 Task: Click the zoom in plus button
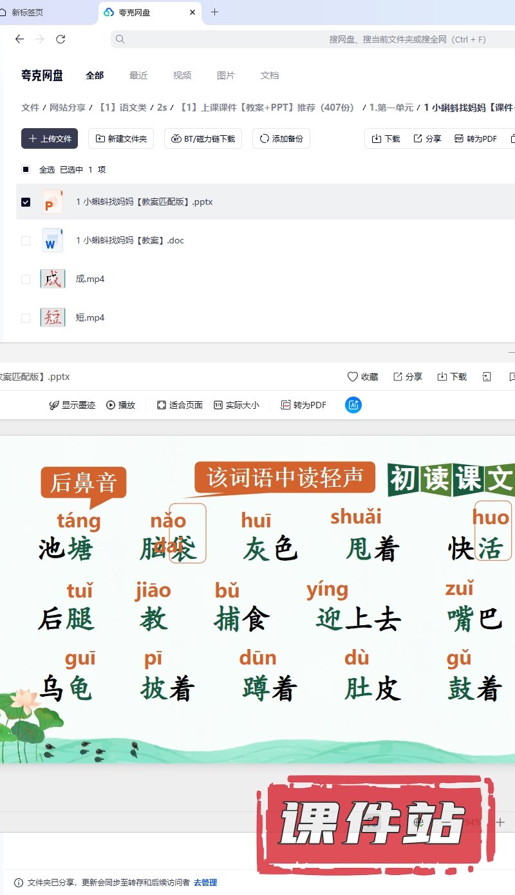click(500, 822)
